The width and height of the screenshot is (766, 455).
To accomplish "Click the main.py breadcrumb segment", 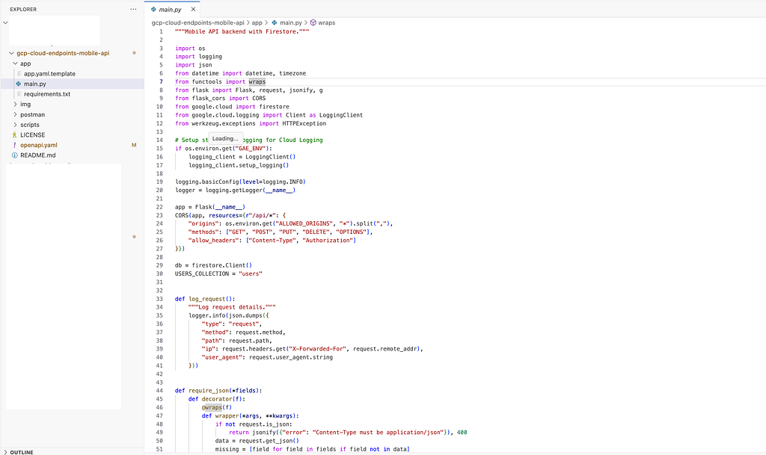I will click(291, 23).
